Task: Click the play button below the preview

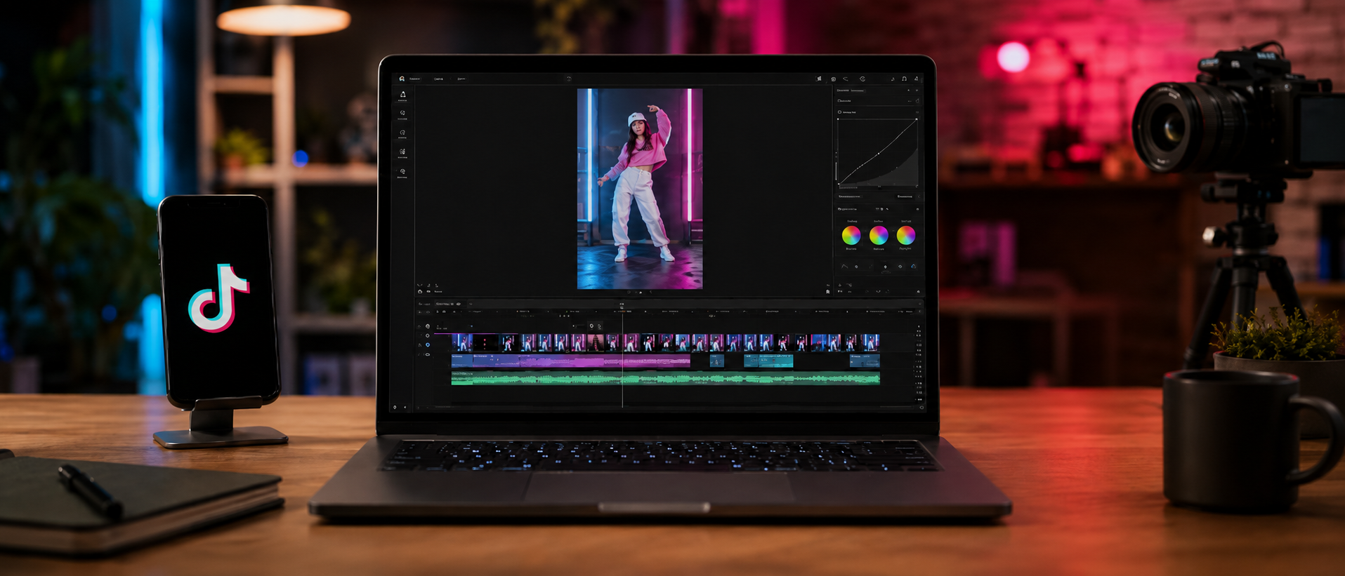Action: [641, 292]
